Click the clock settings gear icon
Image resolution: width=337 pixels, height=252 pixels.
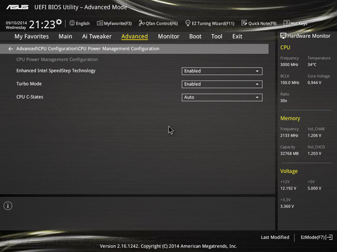[58, 22]
